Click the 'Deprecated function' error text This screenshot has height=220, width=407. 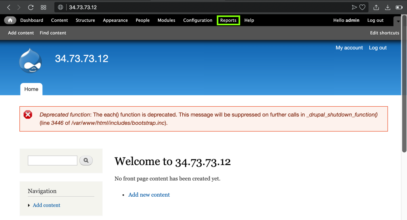click(65, 115)
